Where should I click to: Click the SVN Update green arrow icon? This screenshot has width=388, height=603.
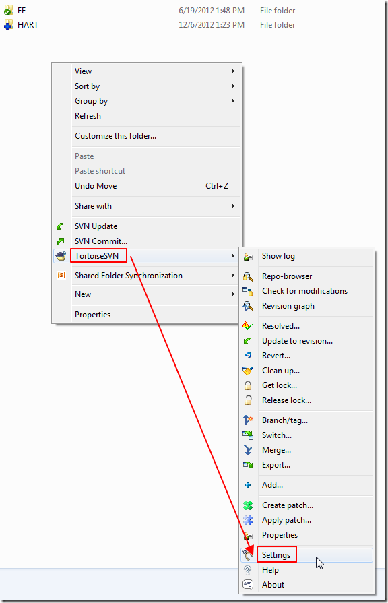[x=61, y=226]
